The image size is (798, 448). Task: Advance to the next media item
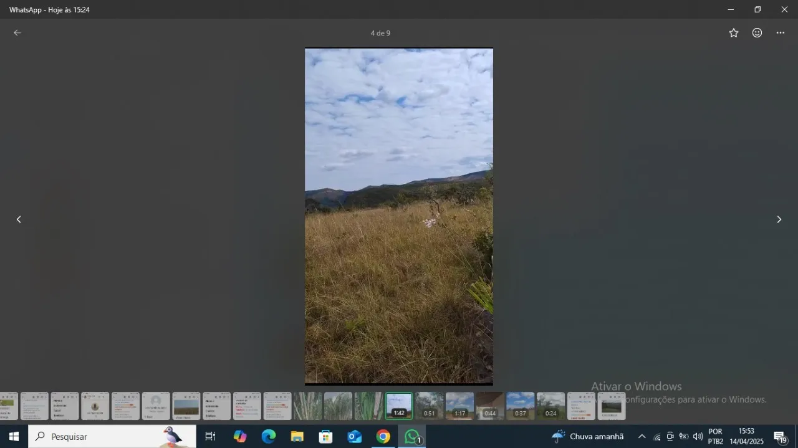779,219
